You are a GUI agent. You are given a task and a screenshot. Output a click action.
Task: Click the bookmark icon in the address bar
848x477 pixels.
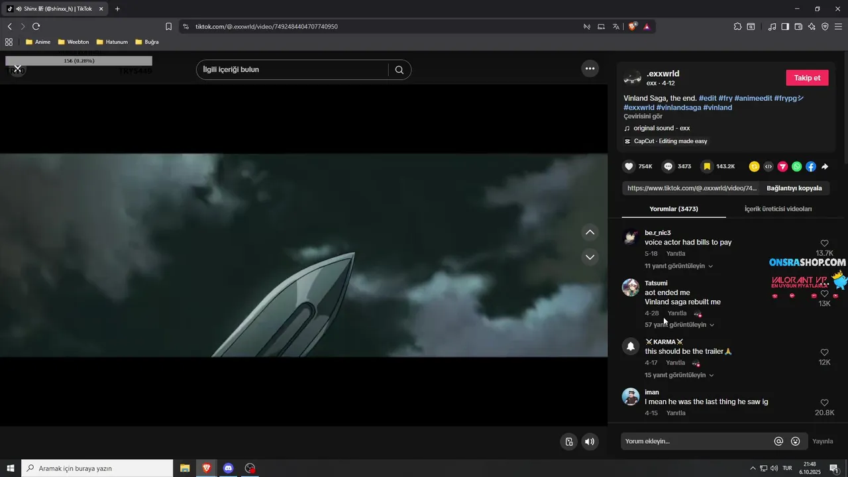click(x=168, y=26)
